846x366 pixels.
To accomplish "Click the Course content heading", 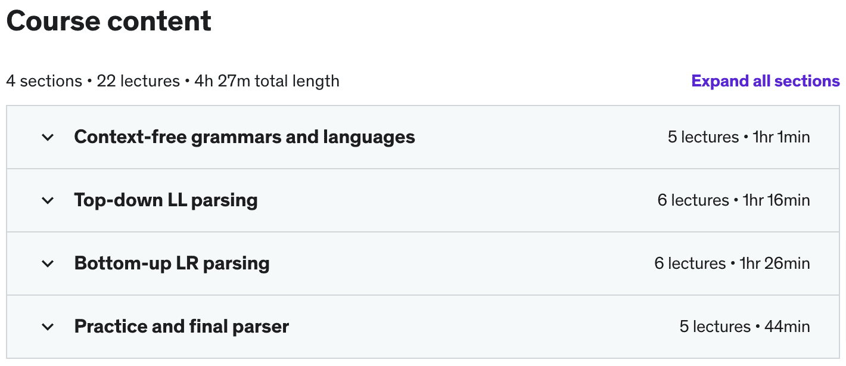I will click(109, 21).
